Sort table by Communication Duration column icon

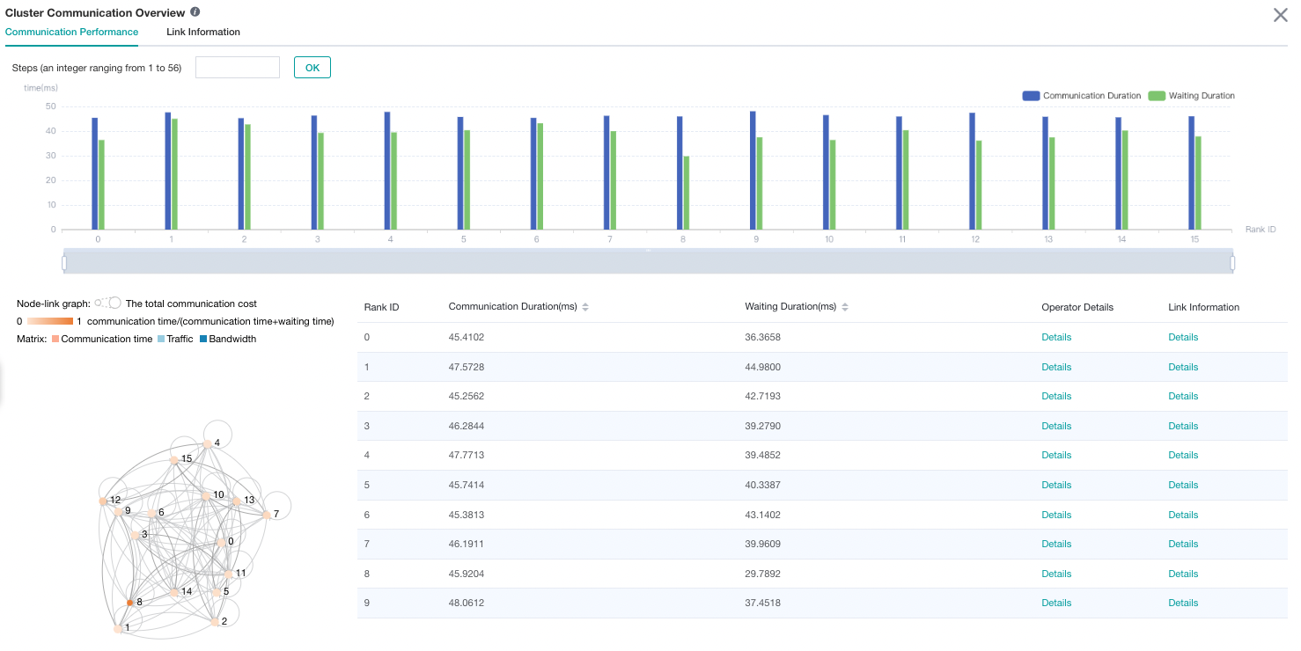tap(585, 307)
